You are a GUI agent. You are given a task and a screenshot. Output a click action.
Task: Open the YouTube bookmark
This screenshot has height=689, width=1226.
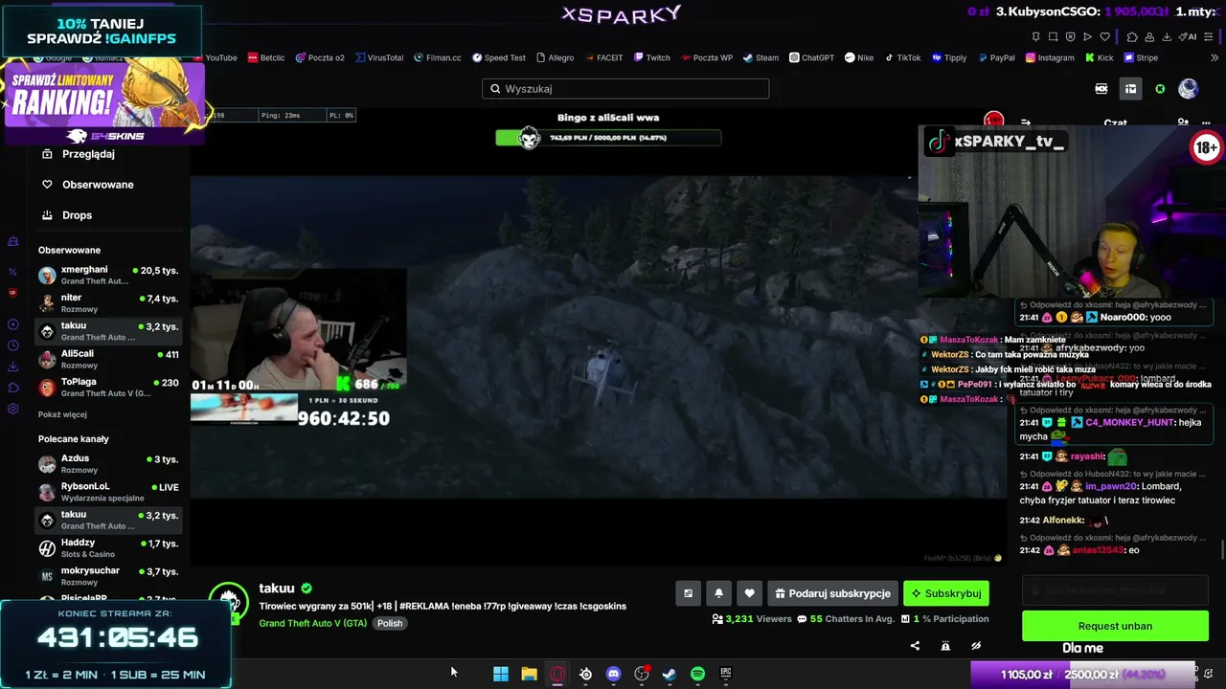pos(215,57)
